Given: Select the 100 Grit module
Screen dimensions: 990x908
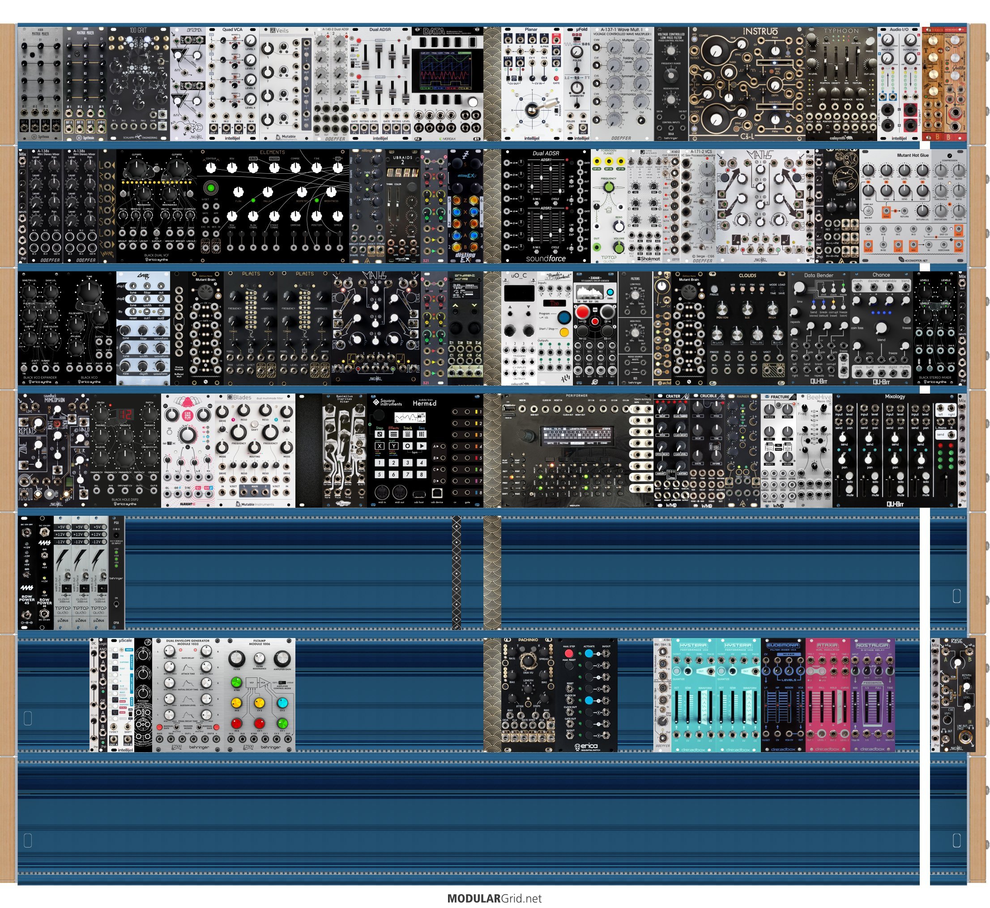Looking at the screenshot, I should click(x=138, y=84).
